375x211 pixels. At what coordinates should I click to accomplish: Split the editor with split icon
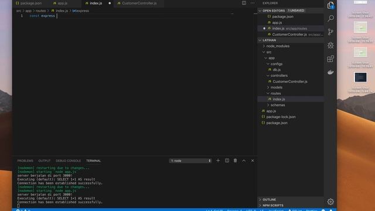(244, 3)
